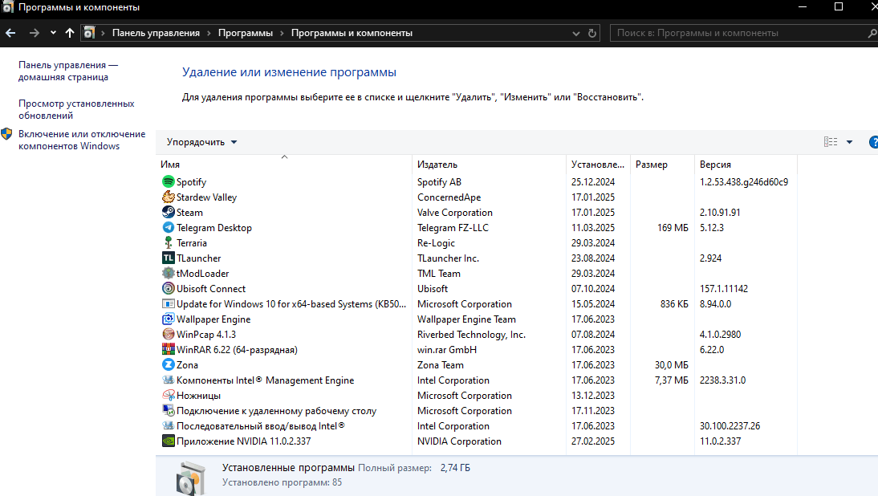Click the Zona program icon
The height and width of the screenshot is (496, 878).
pyautogui.click(x=168, y=364)
